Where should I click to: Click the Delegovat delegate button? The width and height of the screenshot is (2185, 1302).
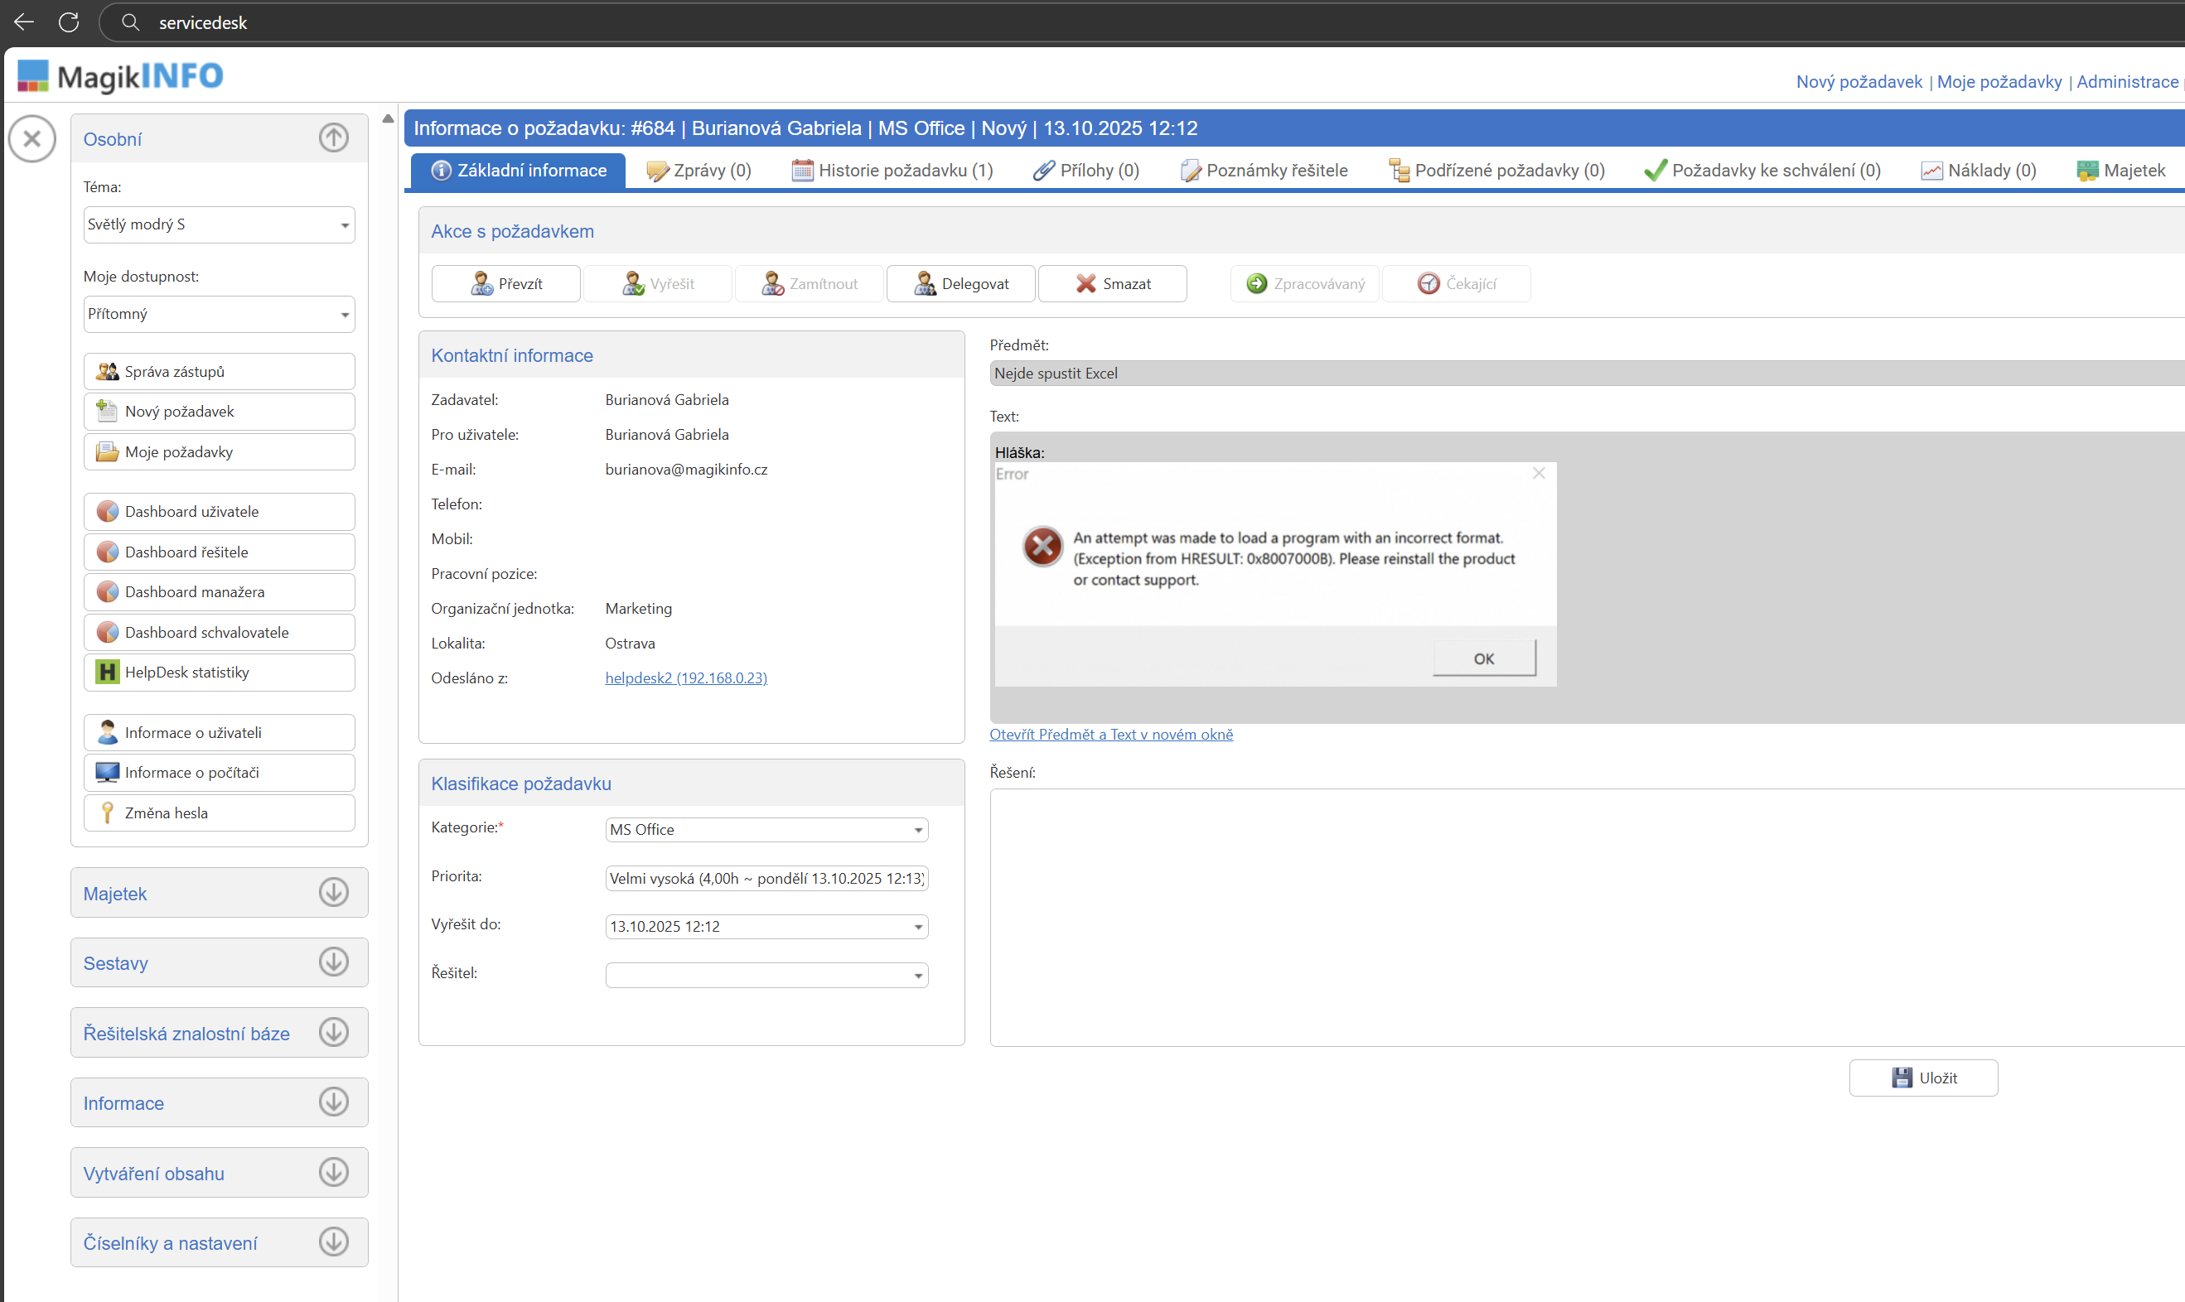tap(960, 283)
